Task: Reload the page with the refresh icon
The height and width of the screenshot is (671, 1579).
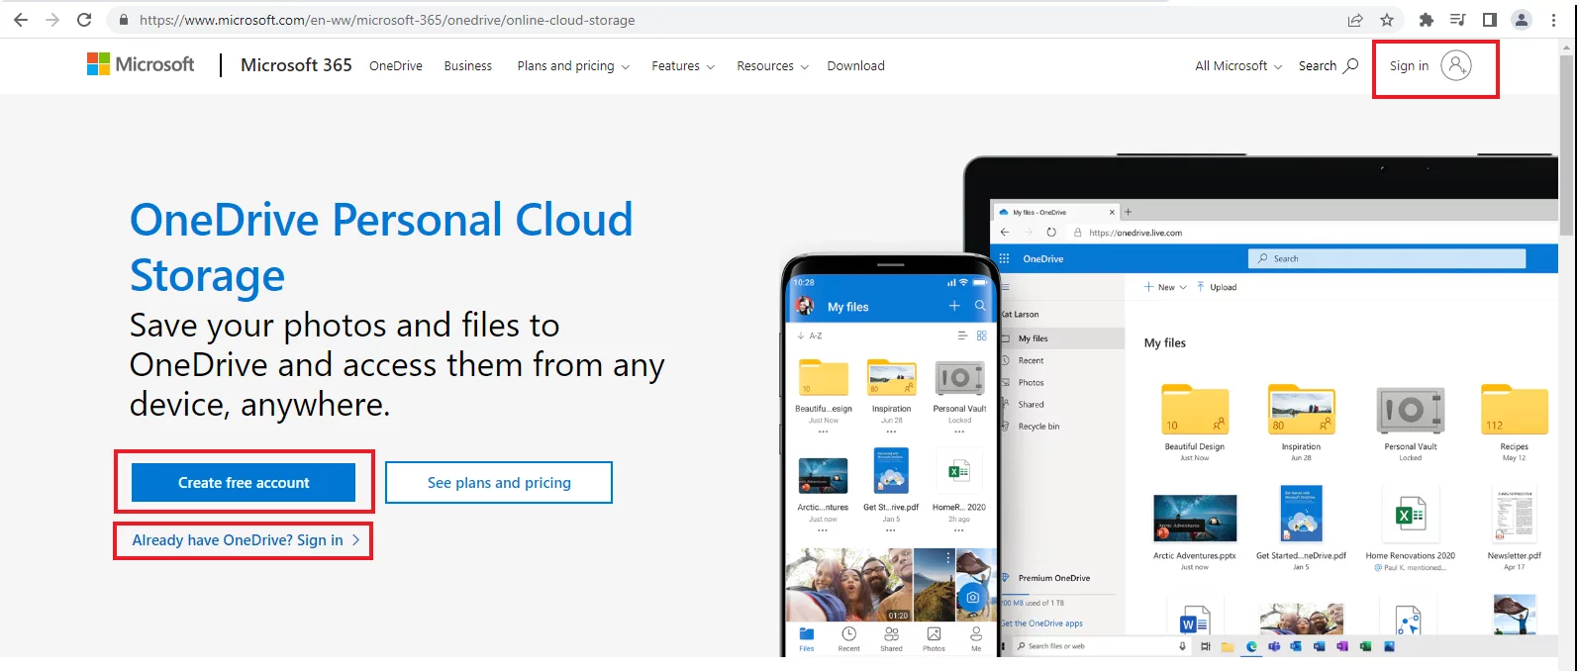Action: click(x=84, y=20)
